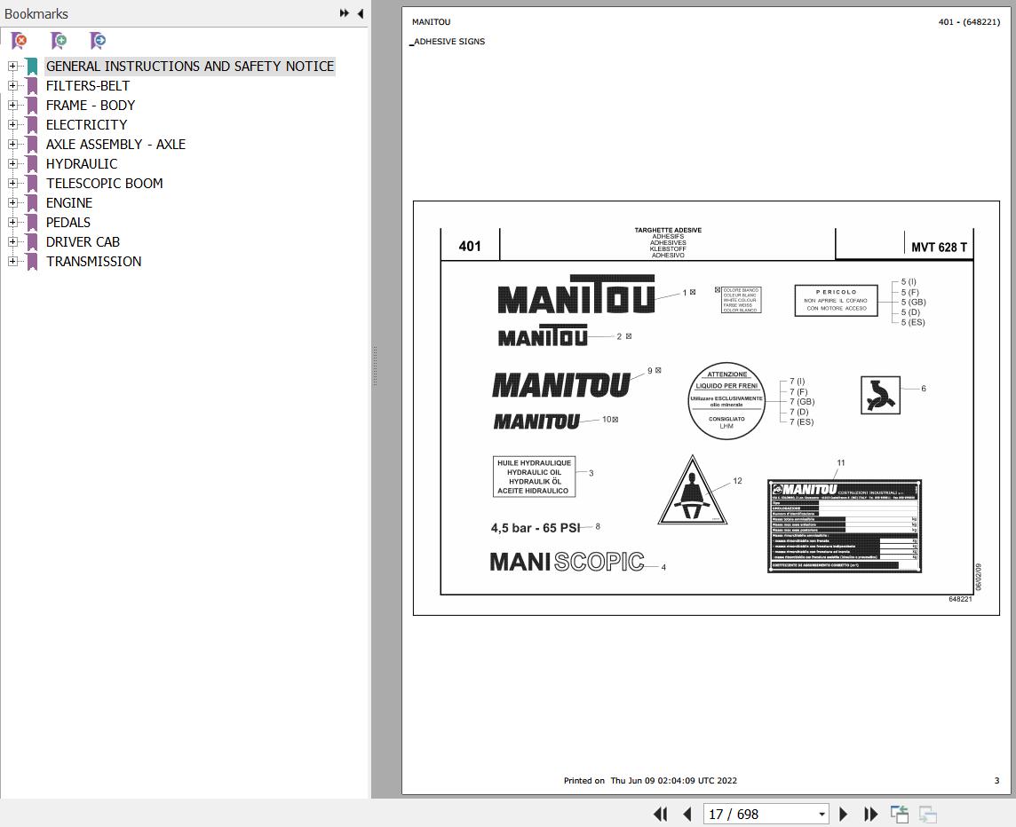The width and height of the screenshot is (1016, 827).
Task: Collapse the Bookmarks panel with left arrow
Action: pyautogui.click(x=361, y=13)
